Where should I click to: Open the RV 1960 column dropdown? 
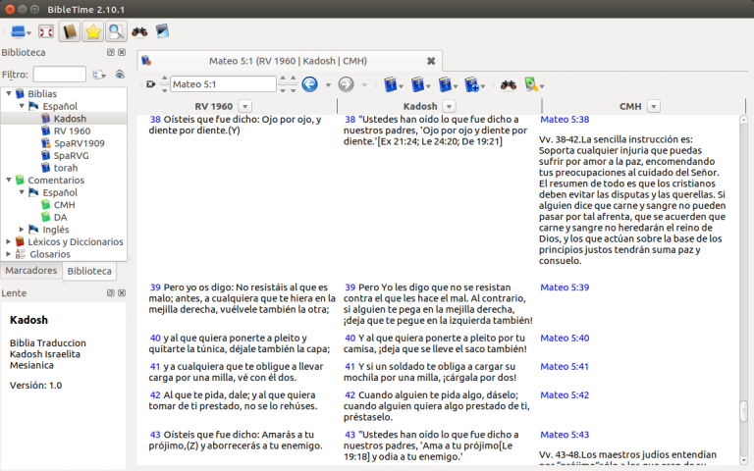pos(245,106)
